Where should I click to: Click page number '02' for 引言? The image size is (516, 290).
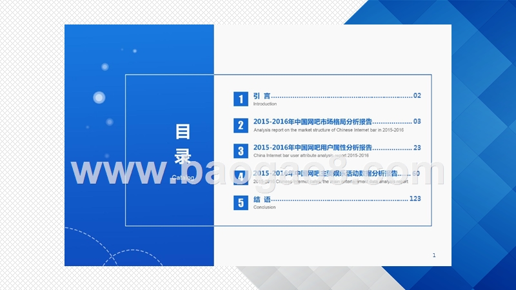point(417,95)
